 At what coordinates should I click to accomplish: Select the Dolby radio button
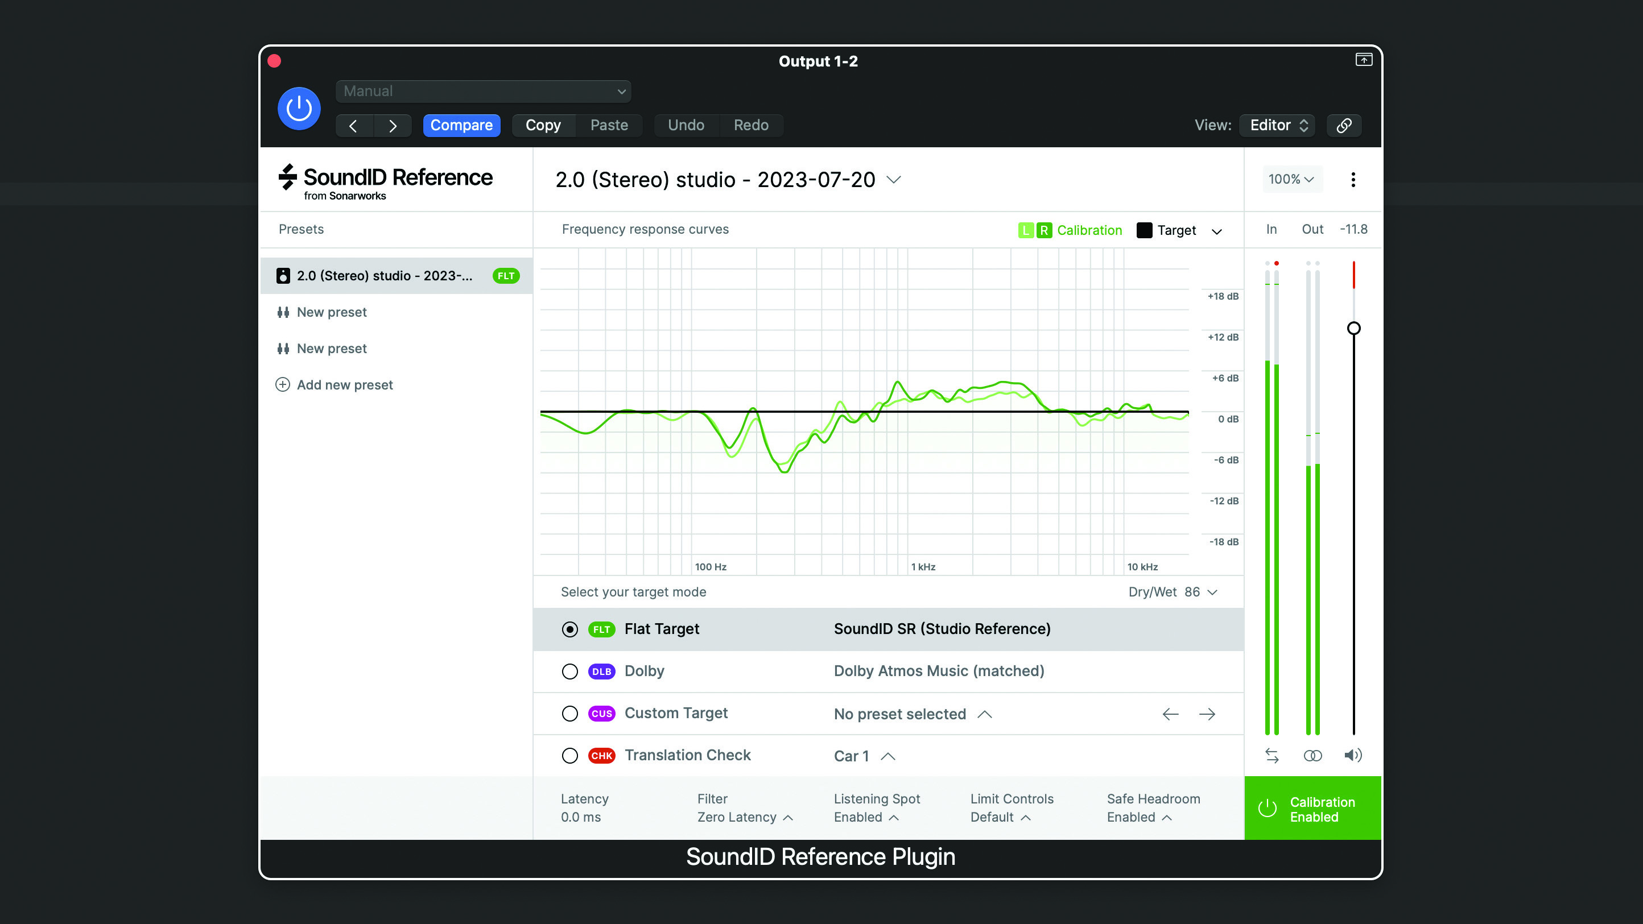[x=569, y=672]
